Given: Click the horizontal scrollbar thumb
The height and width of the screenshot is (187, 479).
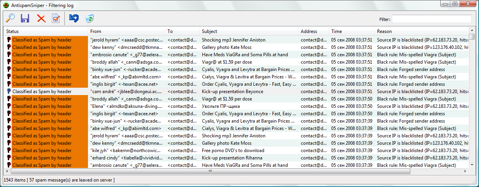Looking at the screenshot, I should 210,171.
